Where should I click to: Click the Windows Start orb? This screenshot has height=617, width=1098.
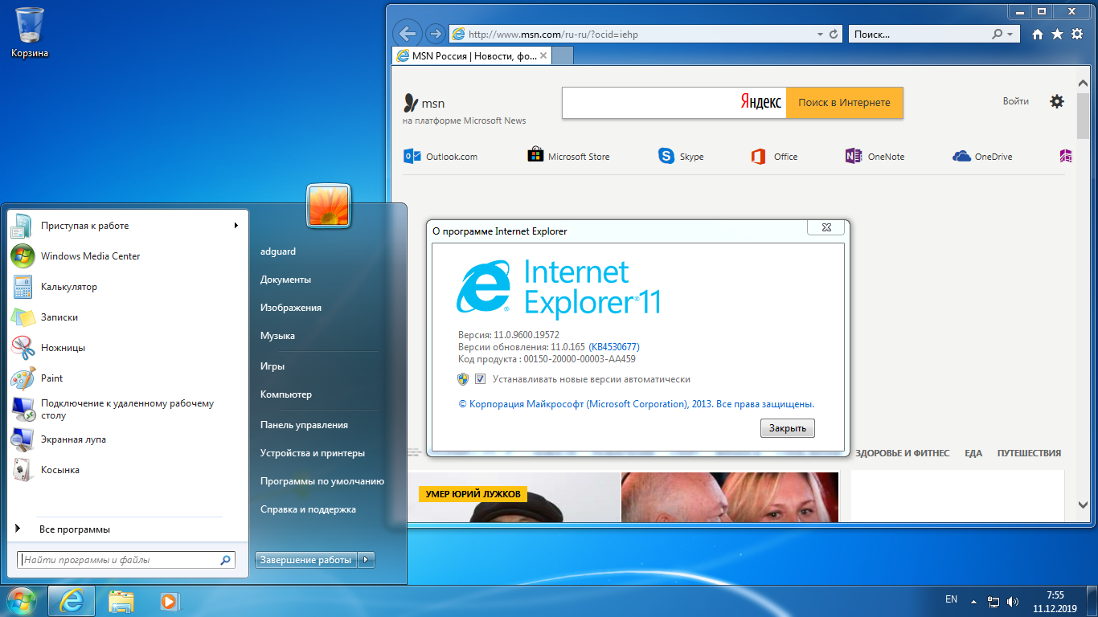22,601
